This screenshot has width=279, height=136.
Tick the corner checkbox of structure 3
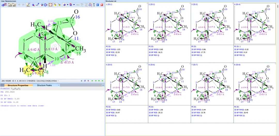tap(233, 4)
